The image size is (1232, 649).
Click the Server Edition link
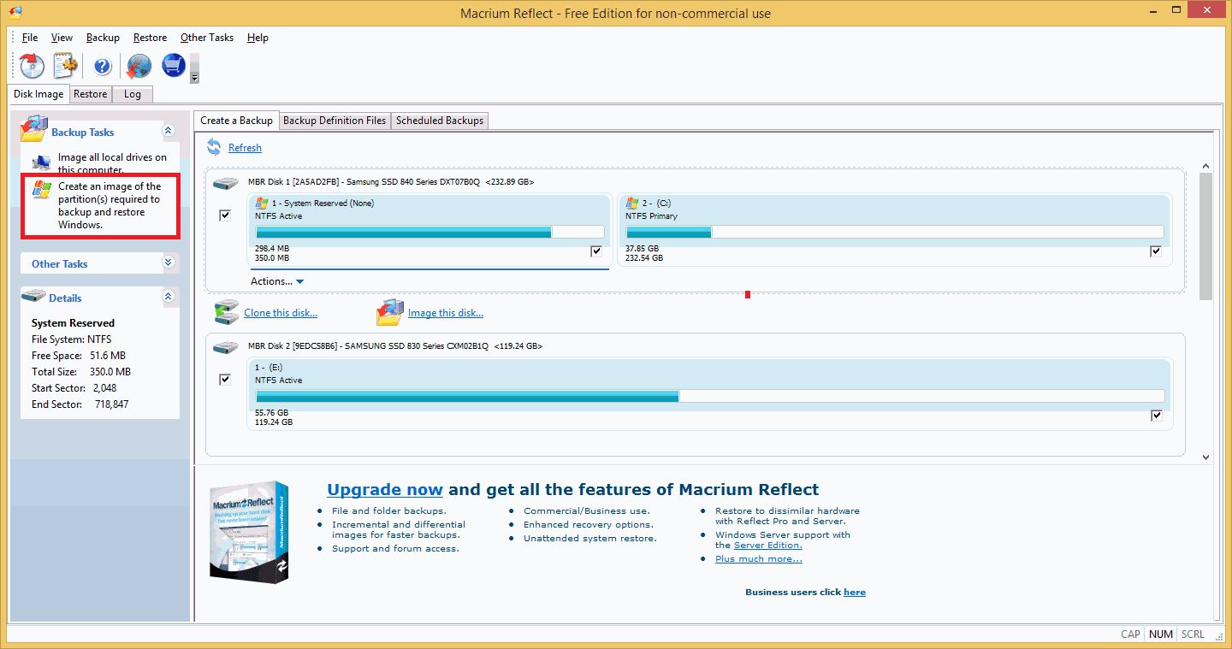coord(768,546)
